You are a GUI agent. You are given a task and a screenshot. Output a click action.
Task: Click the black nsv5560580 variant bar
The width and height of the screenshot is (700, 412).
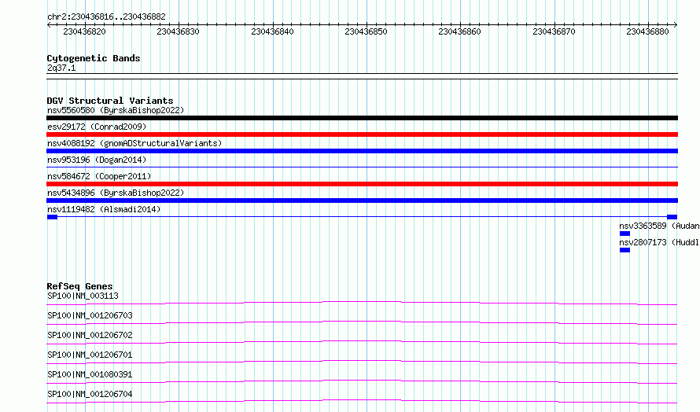(362, 118)
